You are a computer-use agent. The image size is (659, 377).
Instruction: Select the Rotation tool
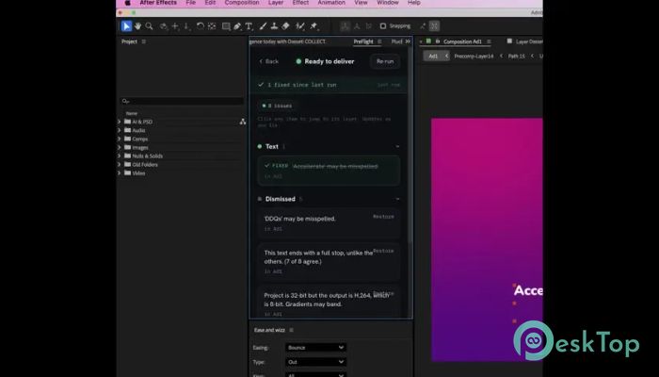tap(200, 26)
